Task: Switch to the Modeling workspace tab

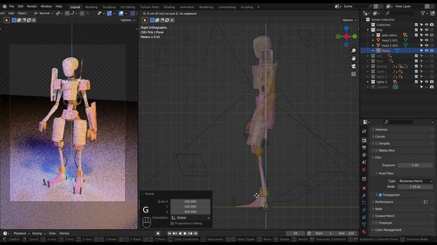Action: (91, 7)
